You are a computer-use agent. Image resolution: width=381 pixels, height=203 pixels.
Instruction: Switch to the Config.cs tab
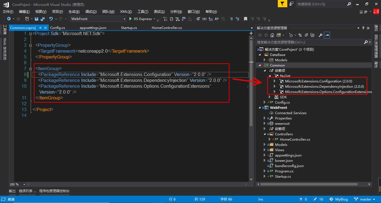point(57,28)
